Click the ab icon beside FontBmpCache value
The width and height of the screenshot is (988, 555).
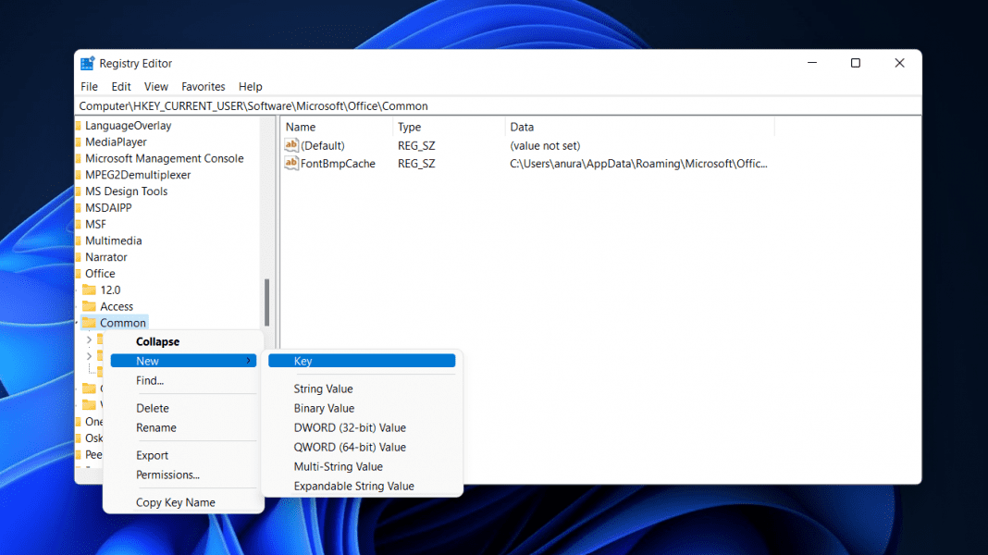coord(291,163)
